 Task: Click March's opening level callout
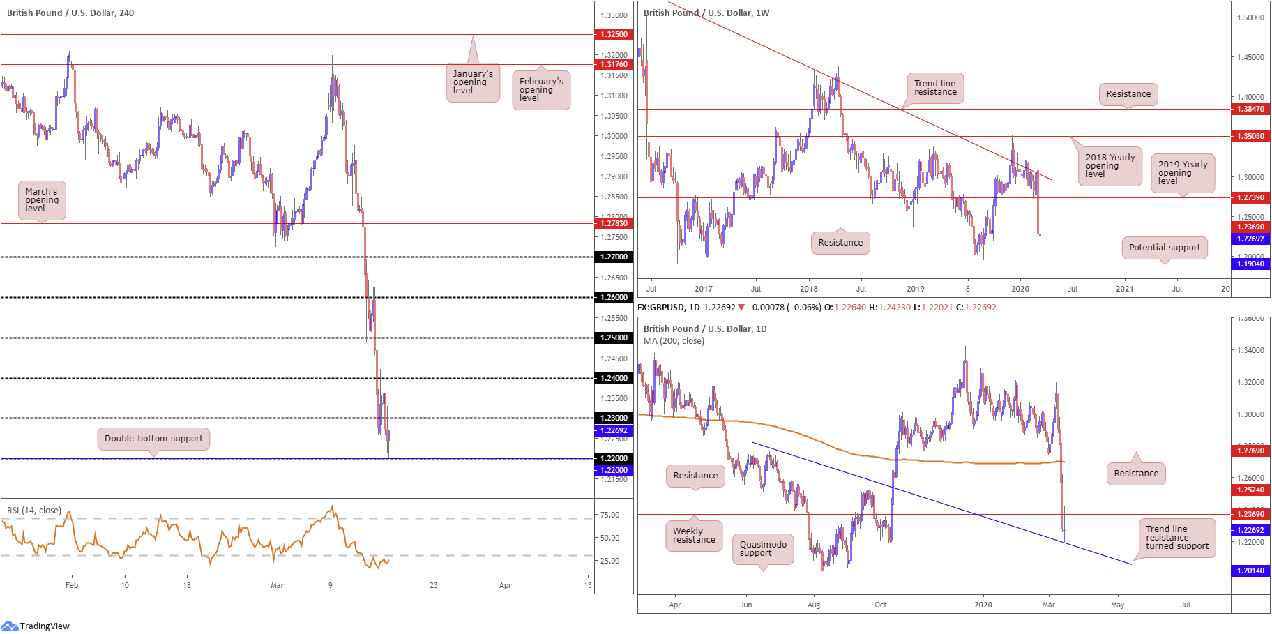pos(42,200)
